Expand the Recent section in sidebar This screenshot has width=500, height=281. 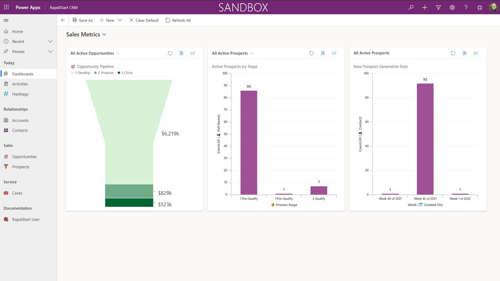[50, 41]
